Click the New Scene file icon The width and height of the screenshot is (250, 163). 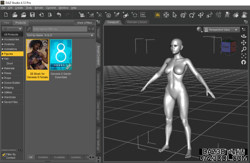6,15
